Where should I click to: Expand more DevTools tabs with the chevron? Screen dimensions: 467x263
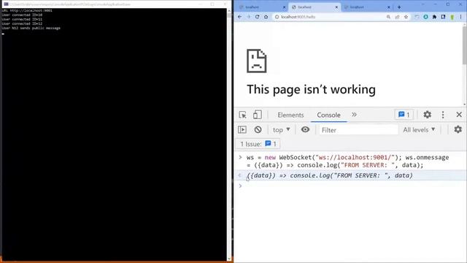tap(354, 115)
